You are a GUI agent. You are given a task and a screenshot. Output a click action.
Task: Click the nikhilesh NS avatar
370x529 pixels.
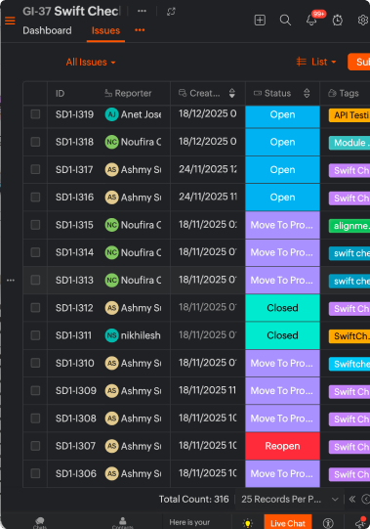pyautogui.click(x=111, y=335)
